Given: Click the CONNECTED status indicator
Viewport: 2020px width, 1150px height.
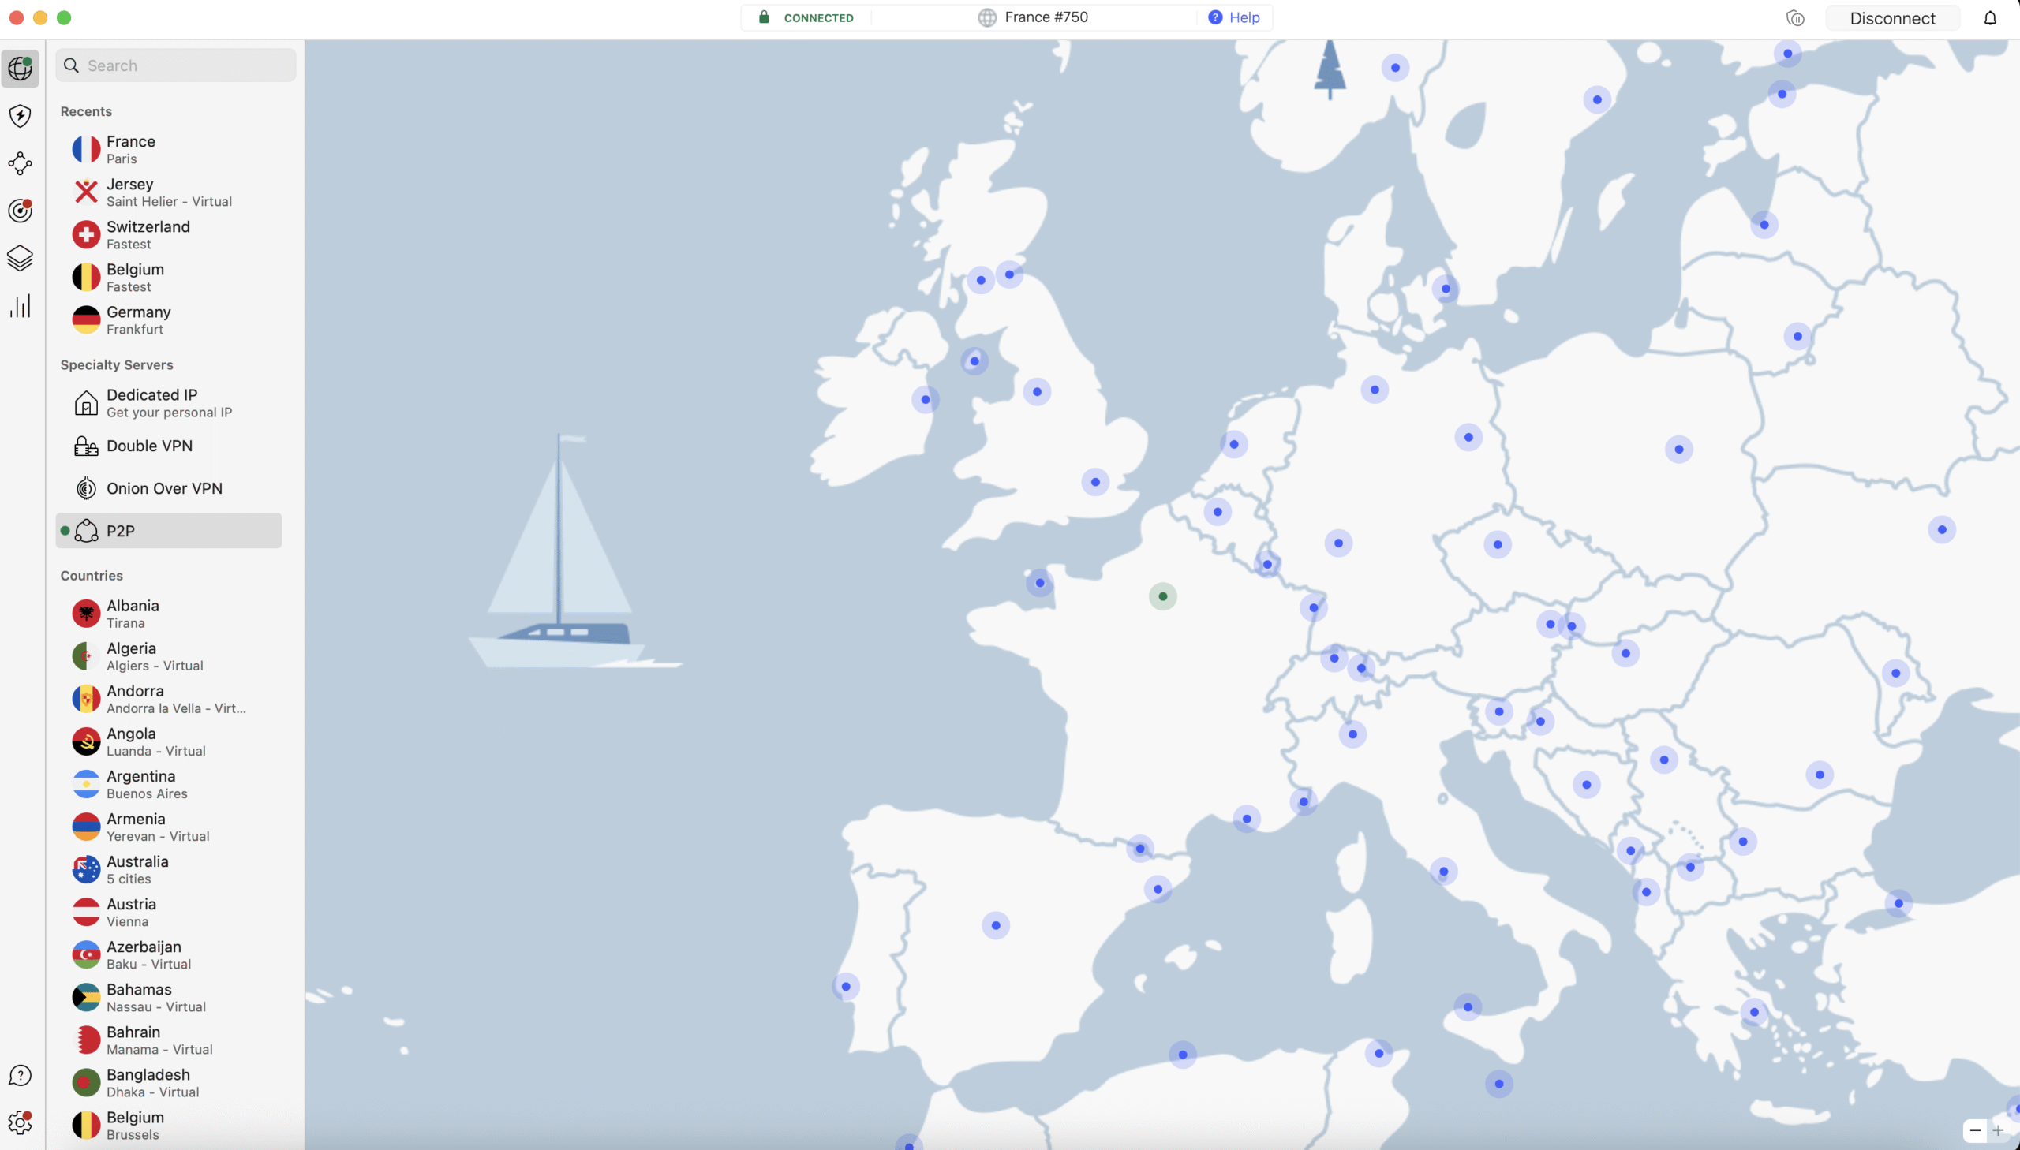Looking at the screenshot, I should point(806,17).
